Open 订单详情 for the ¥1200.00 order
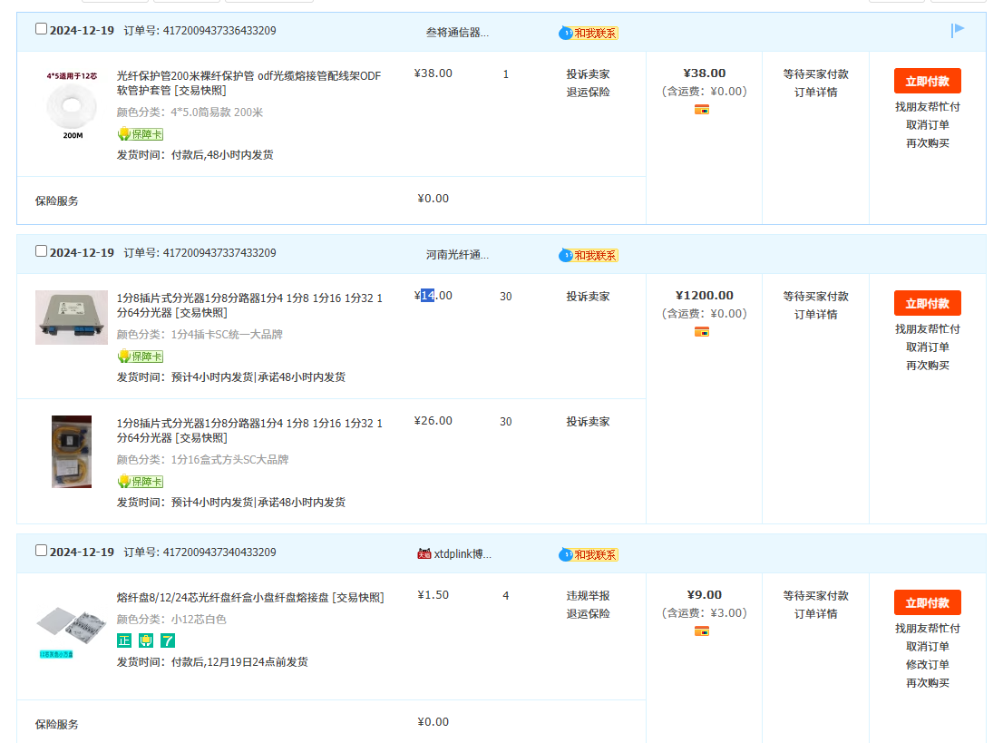Screen dimensions: 1003x743 815,315
